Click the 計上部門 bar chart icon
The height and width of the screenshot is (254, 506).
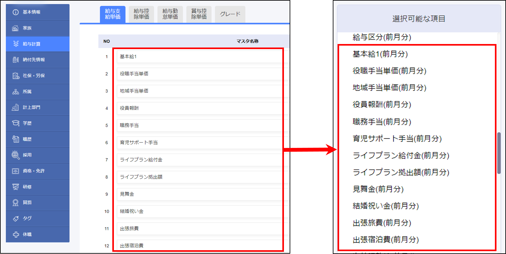15,107
